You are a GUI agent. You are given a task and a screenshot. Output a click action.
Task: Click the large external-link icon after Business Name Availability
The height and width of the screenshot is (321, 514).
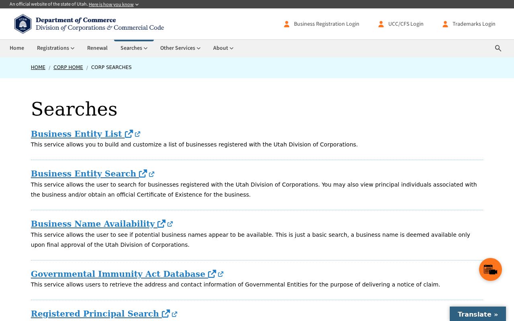click(x=161, y=224)
